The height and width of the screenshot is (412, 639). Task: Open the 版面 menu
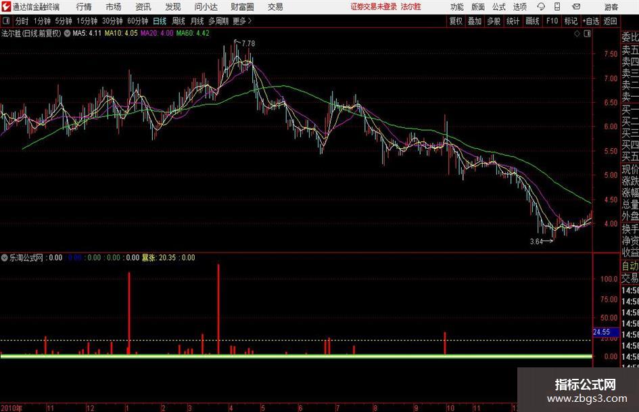478,7
